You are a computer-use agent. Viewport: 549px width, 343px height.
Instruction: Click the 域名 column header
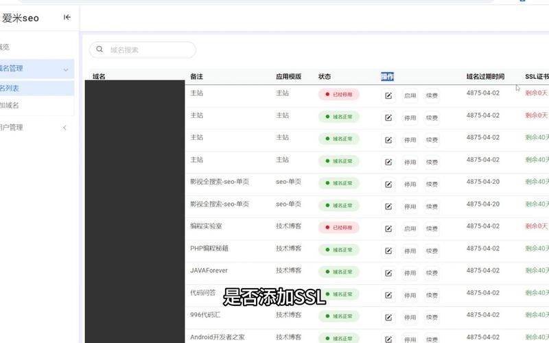pyautogui.click(x=99, y=76)
